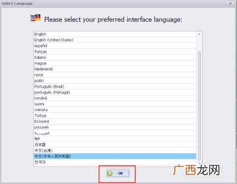
Task: Close the Select Language dialog
Action: pos(230,3)
